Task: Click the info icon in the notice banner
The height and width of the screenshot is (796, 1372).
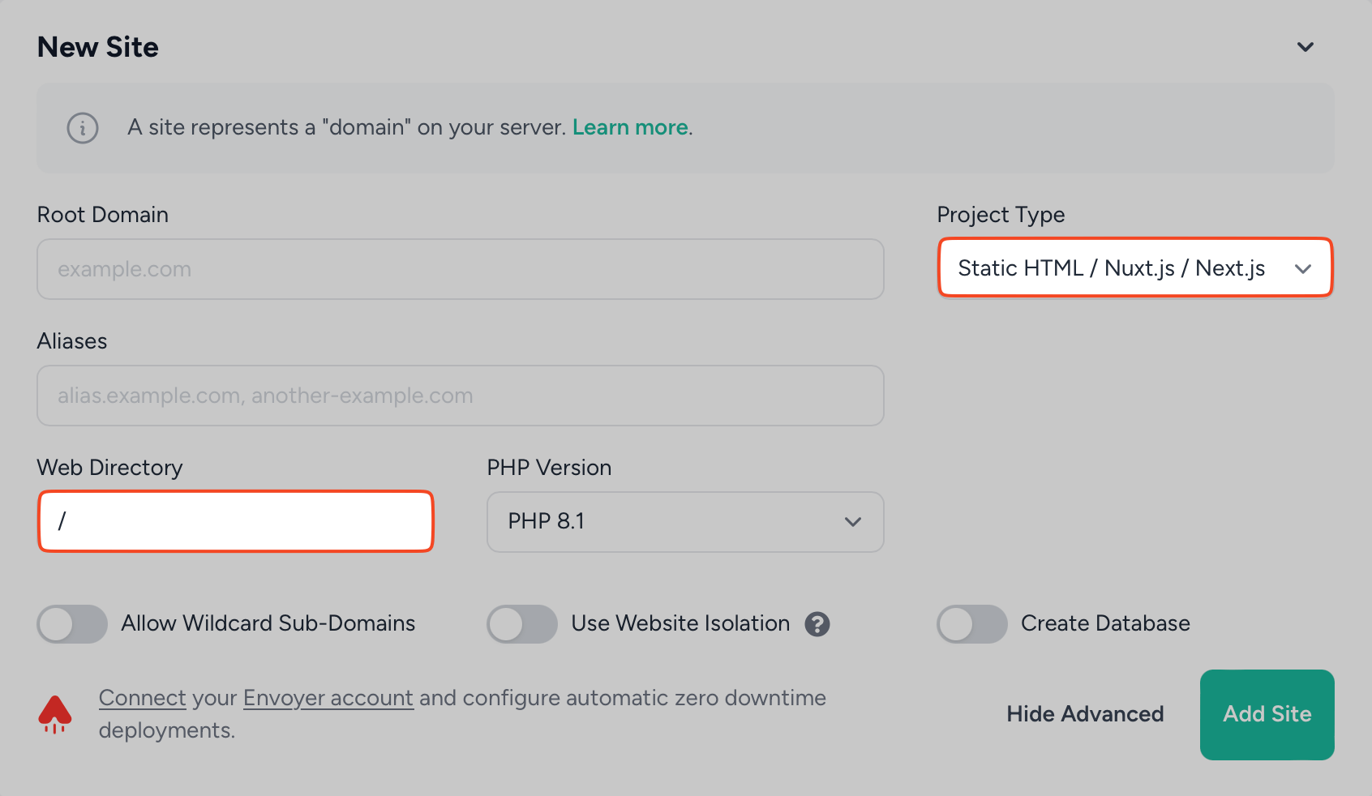Action: (x=81, y=127)
